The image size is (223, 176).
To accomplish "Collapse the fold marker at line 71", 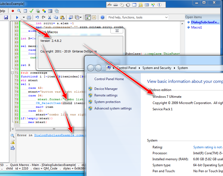I will (12, 73).
